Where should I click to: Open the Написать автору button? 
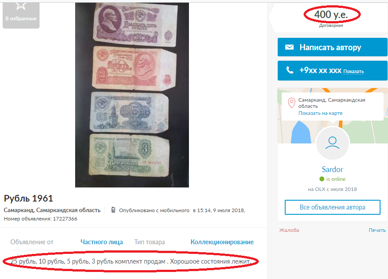coord(332,47)
